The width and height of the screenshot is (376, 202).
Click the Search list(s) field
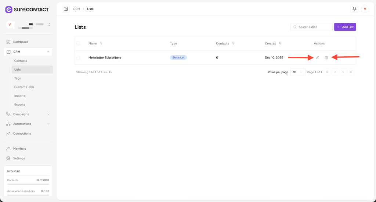click(311, 27)
